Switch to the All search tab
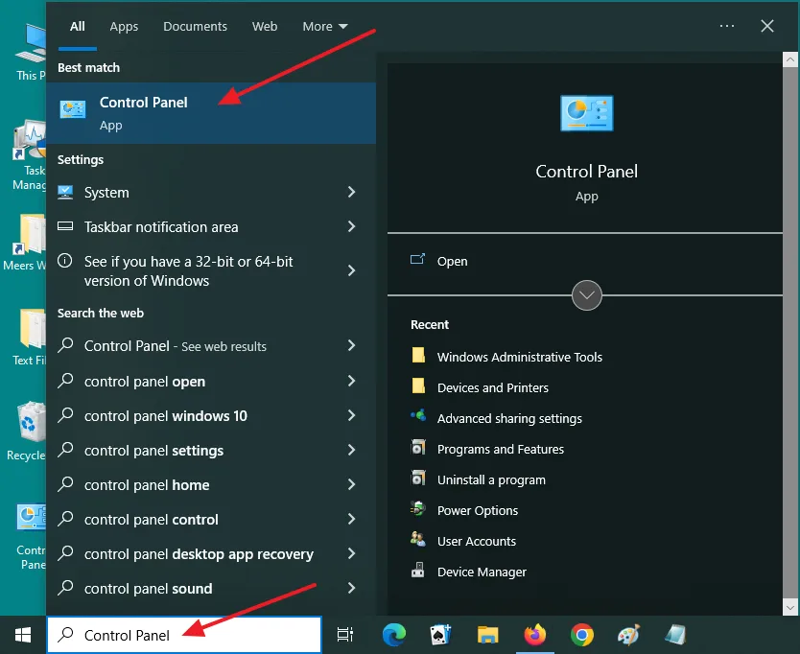Screen dimensions: 800x654 [x=78, y=27]
